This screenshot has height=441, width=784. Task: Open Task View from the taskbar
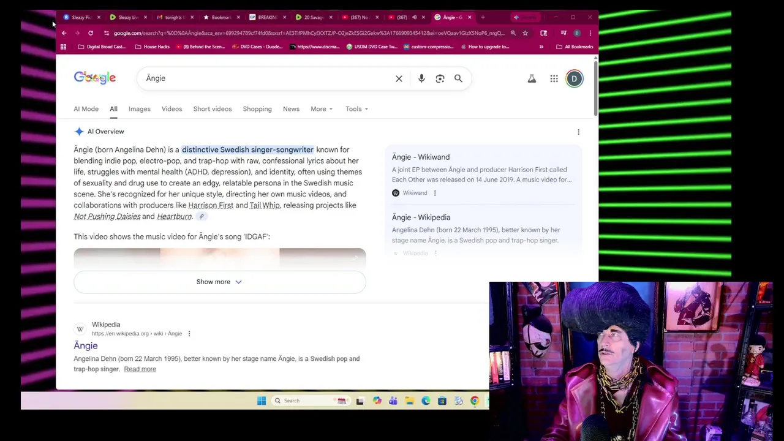point(360,401)
